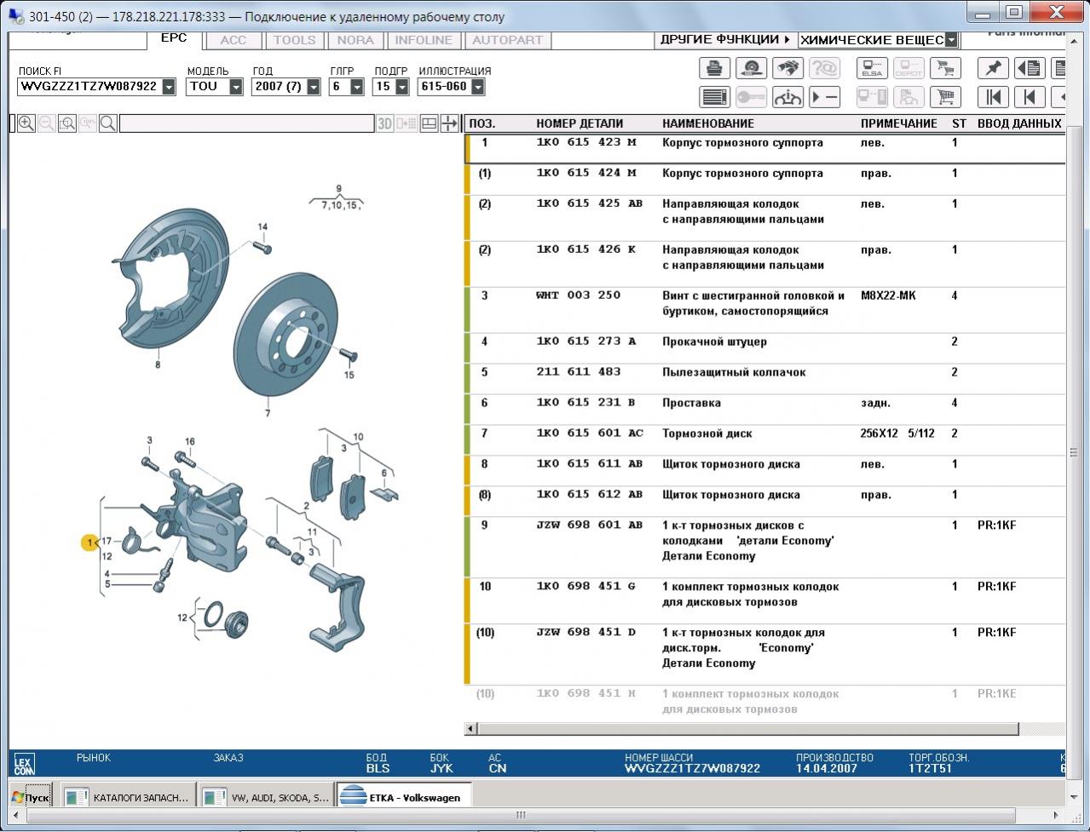This screenshot has height=832, width=1090.
Task: Select part number 1K0 698 451 G
Action: (586, 587)
